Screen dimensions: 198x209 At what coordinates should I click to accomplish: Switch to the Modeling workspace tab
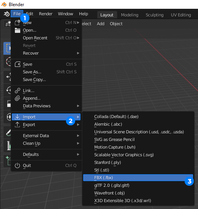[130, 15]
